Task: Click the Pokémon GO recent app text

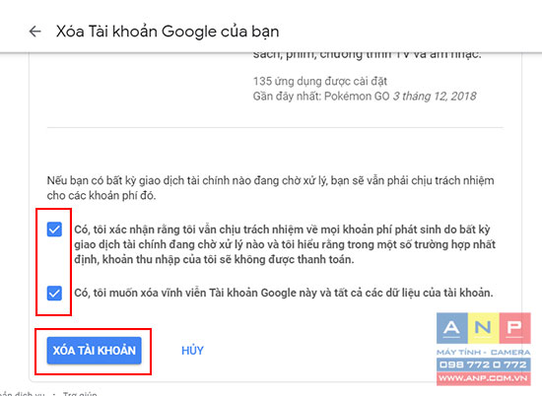Action: pyautogui.click(x=357, y=97)
